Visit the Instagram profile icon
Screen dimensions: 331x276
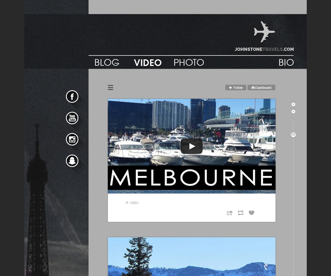[x=72, y=139]
